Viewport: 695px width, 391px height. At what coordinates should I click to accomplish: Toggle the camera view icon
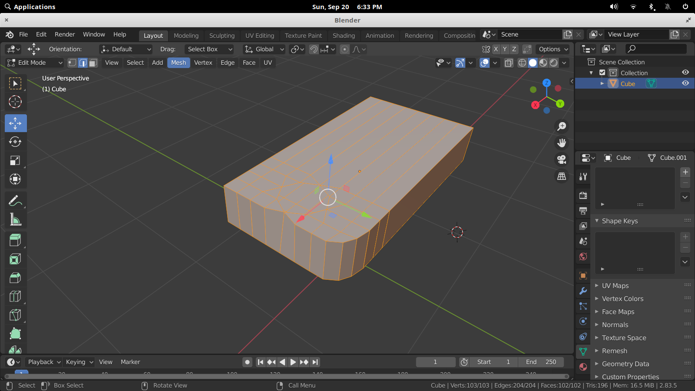click(562, 159)
